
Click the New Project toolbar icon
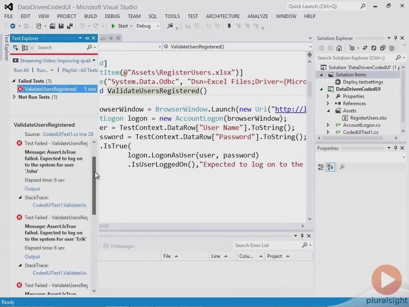click(38, 26)
